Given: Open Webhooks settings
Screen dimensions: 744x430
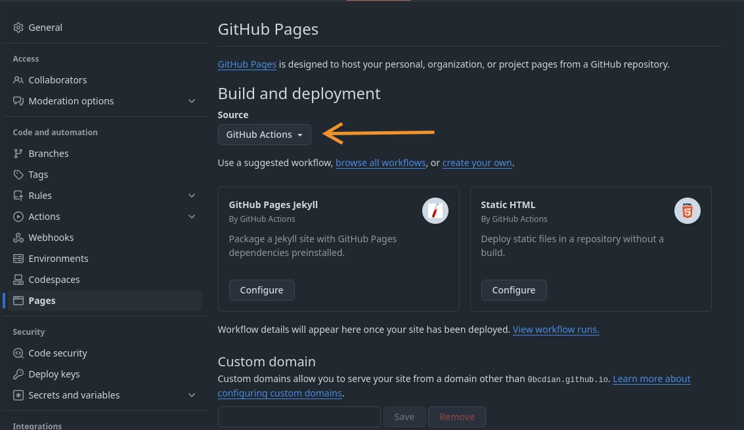Looking at the screenshot, I should (x=105, y=238).
